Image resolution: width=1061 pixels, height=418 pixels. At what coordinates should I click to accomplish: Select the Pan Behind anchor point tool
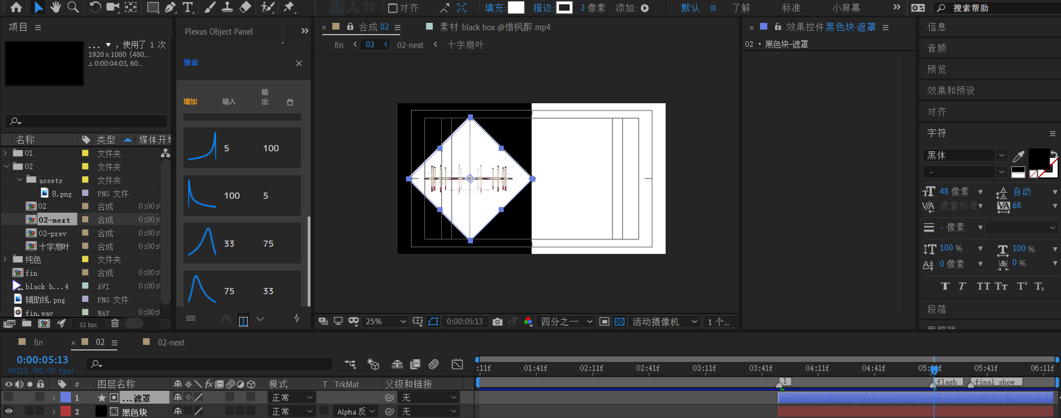[x=131, y=7]
